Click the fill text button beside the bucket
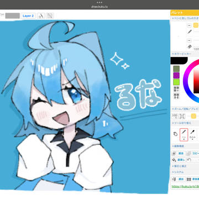This screenshot has width=199, height=199. 181,160
